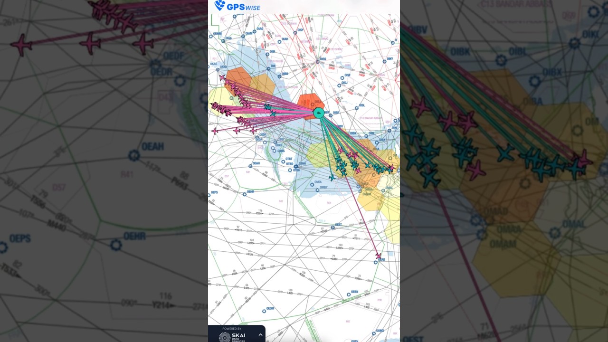Select the OMAL airport marker

pyautogui.click(x=383, y=190)
